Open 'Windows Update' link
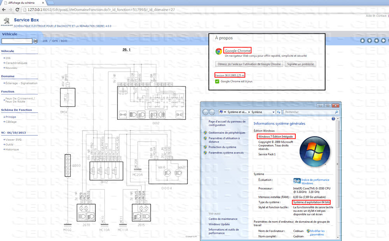Viewport: 389px width, 241px height. click(219, 224)
